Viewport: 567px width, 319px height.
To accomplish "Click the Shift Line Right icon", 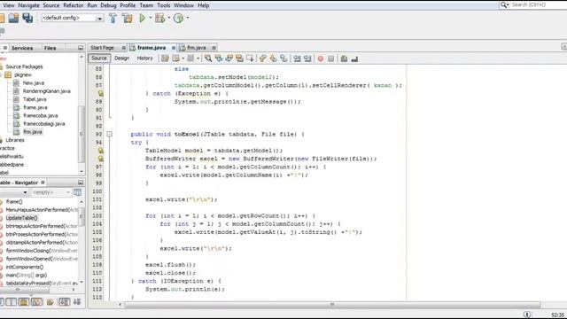I will 307,58.
